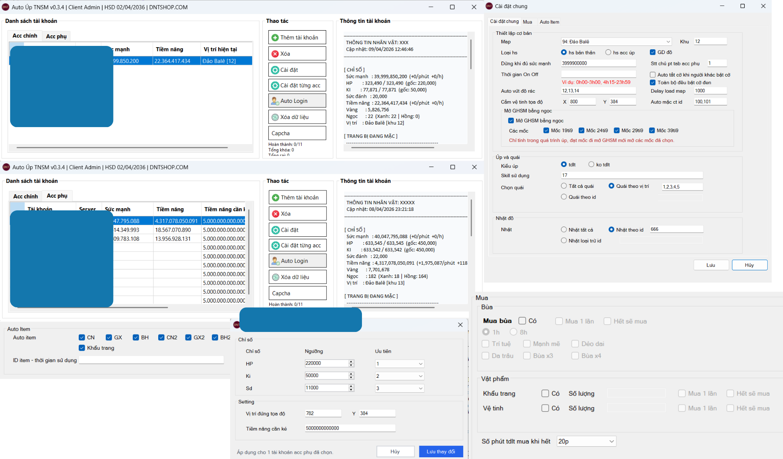Image resolution: width=783 pixels, height=459 pixels.
Task: Open the HP priority dropdown
Action: click(x=420, y=364)
